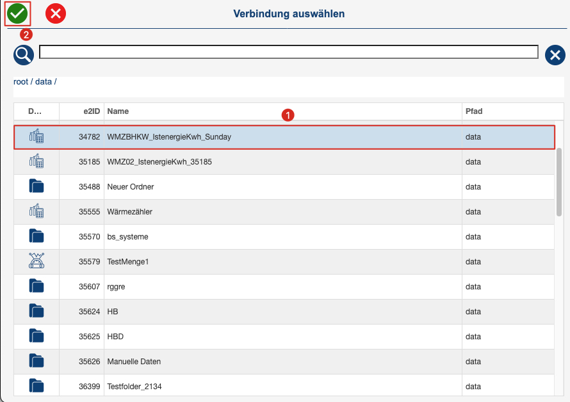Viewport: 570px width, 402px height.
Task: Click the TestMenge1 quantity icon
Action: click(37, 261)
